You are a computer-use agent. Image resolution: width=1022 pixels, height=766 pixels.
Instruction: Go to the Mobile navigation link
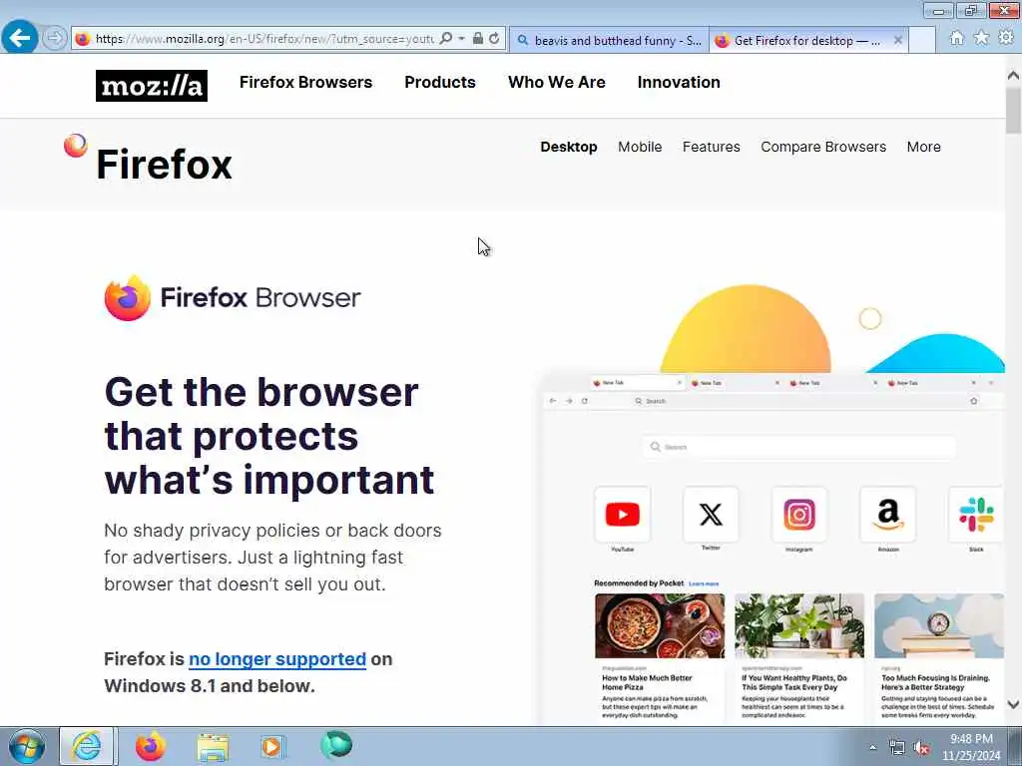[x=640, y=147]
